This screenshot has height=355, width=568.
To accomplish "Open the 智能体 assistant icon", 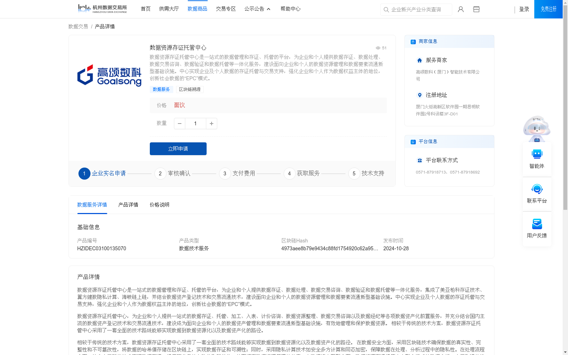I will tap(537, 154).
